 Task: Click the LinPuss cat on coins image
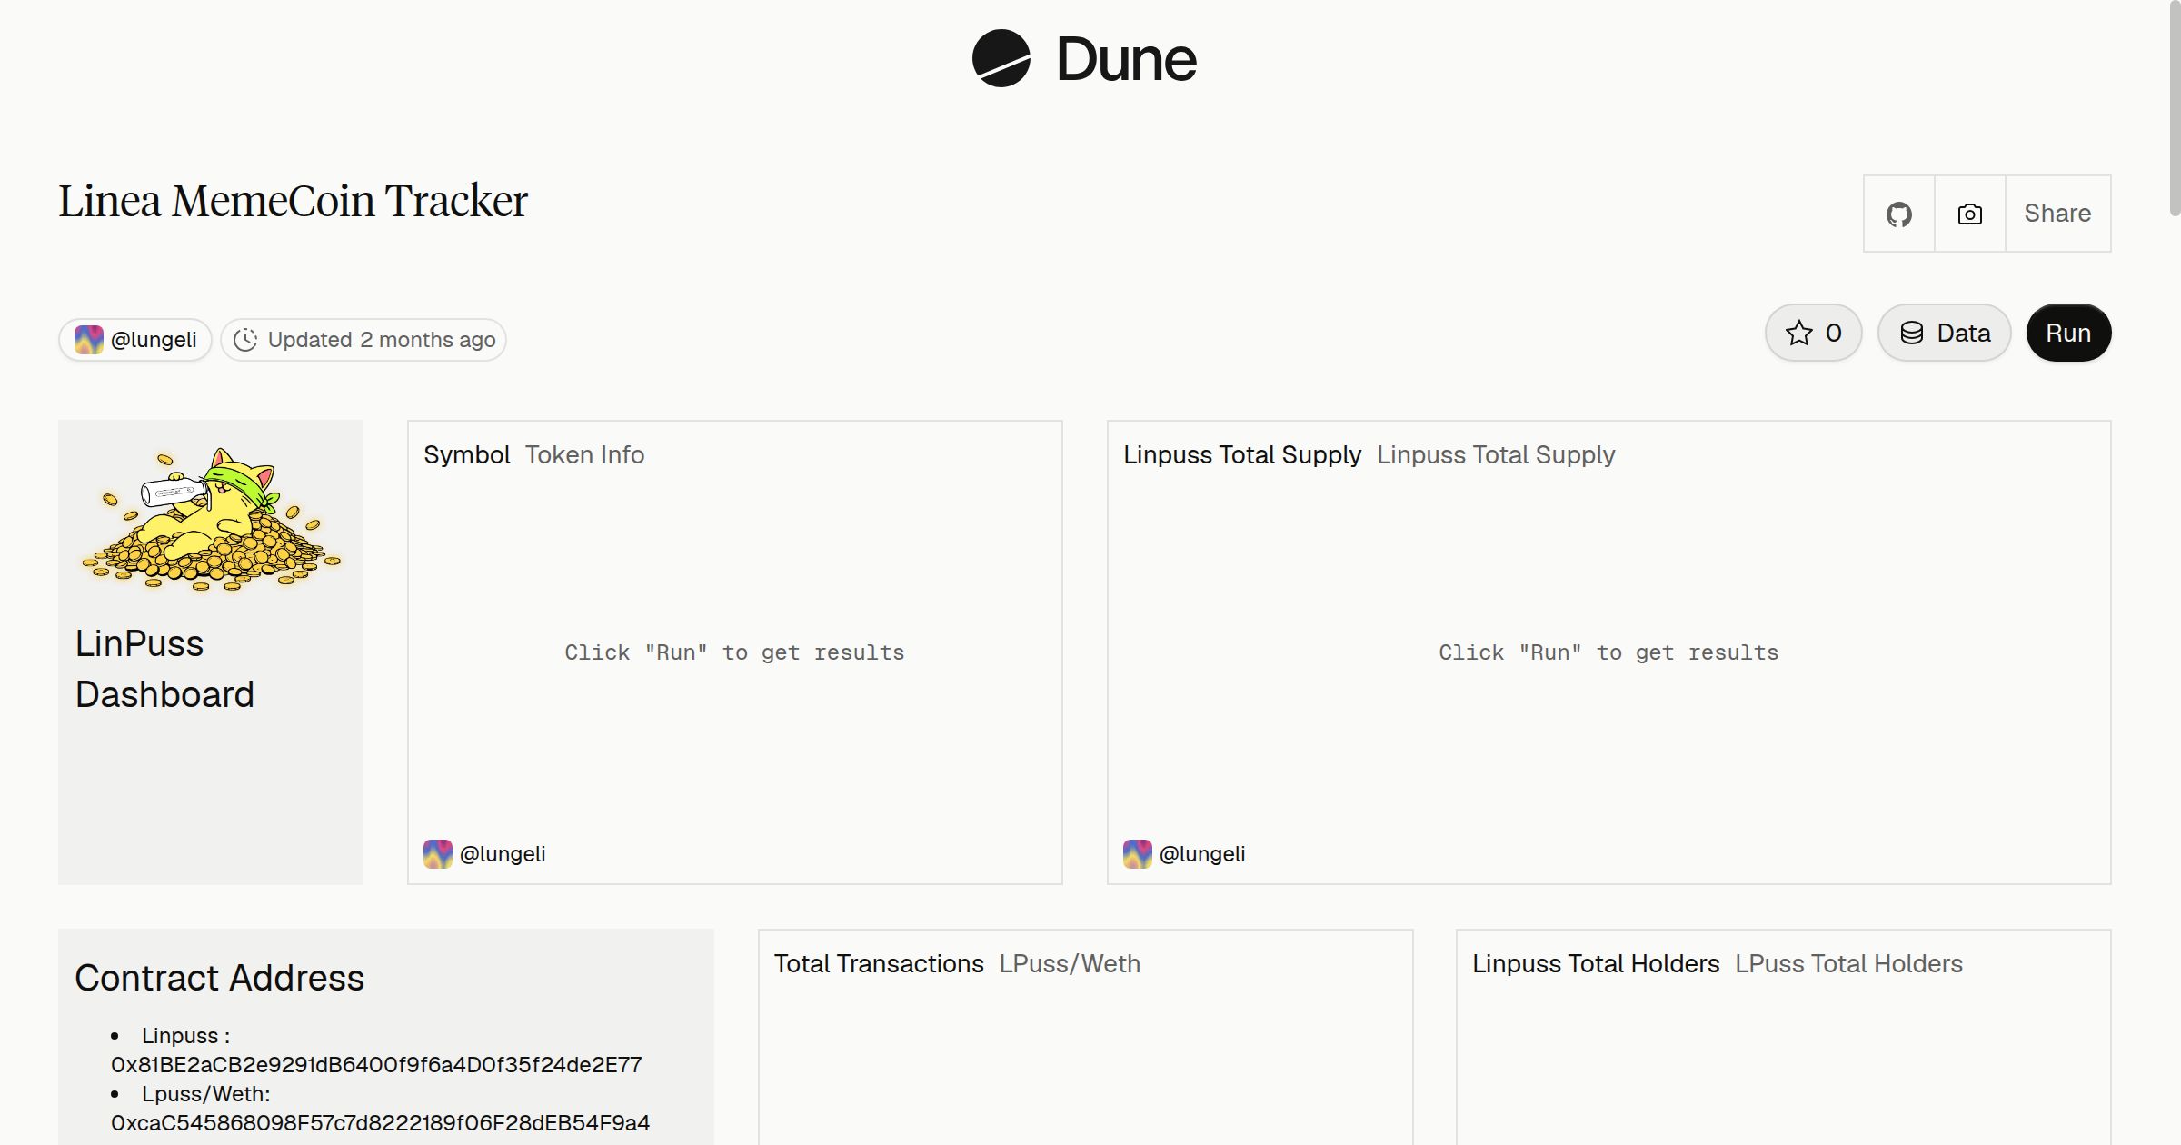[211, 519]
